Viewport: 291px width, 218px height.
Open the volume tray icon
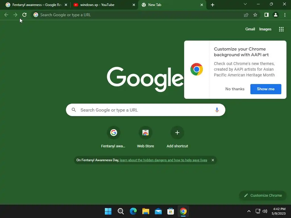pos(265,211)
